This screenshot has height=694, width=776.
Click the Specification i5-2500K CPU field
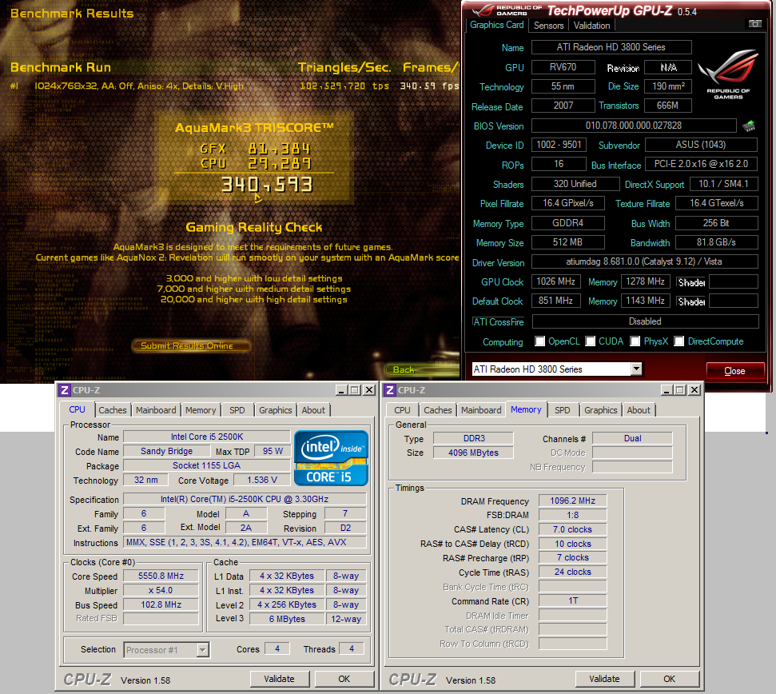(245, 499)
